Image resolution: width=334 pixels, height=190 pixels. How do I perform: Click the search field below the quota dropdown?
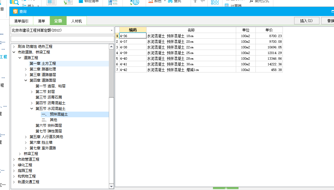[x=62, y=39]
